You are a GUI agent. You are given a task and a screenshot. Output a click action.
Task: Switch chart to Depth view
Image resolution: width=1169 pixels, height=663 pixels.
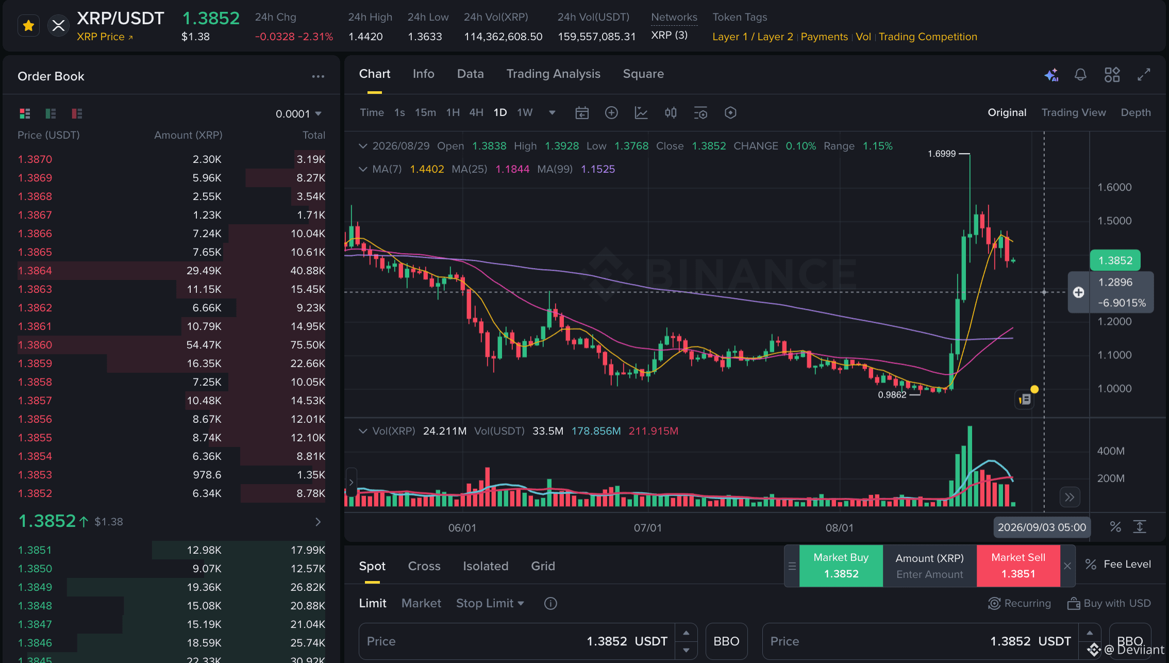point(1135,112)
